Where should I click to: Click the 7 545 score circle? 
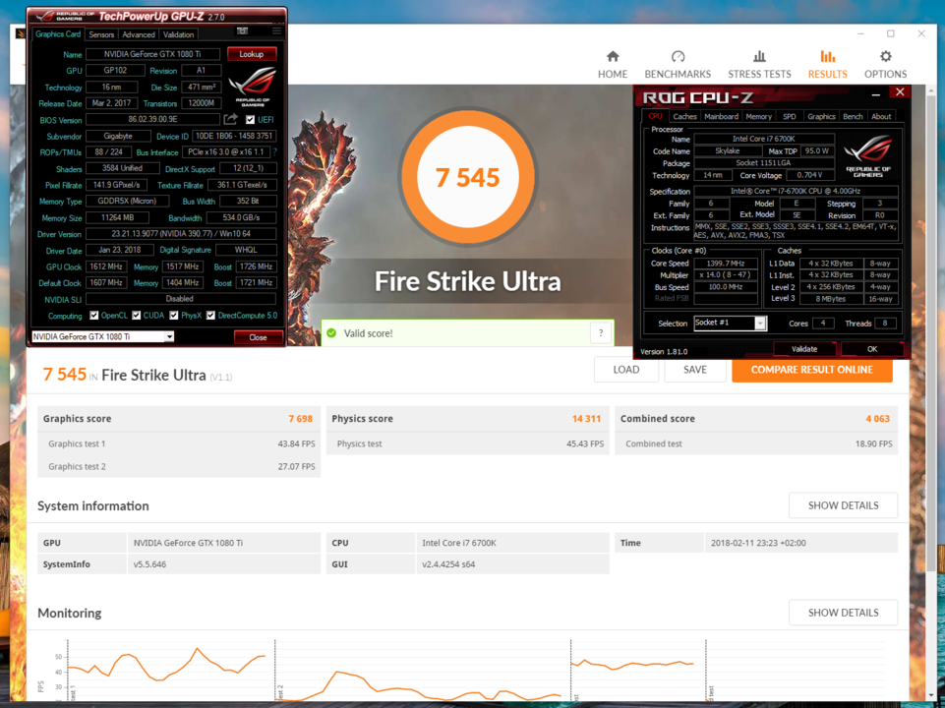click(468, 177)
